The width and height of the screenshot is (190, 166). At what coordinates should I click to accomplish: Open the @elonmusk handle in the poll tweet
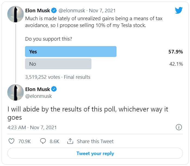click(x=72, y=11)
